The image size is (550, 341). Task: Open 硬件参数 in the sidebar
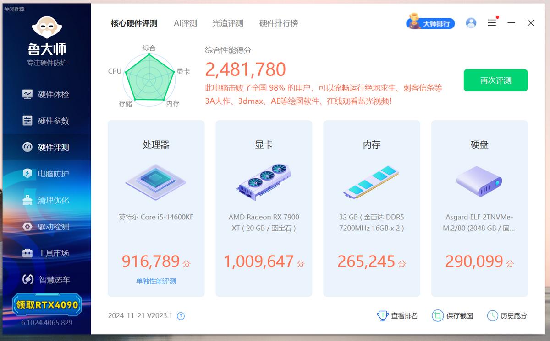click(46, 121)
